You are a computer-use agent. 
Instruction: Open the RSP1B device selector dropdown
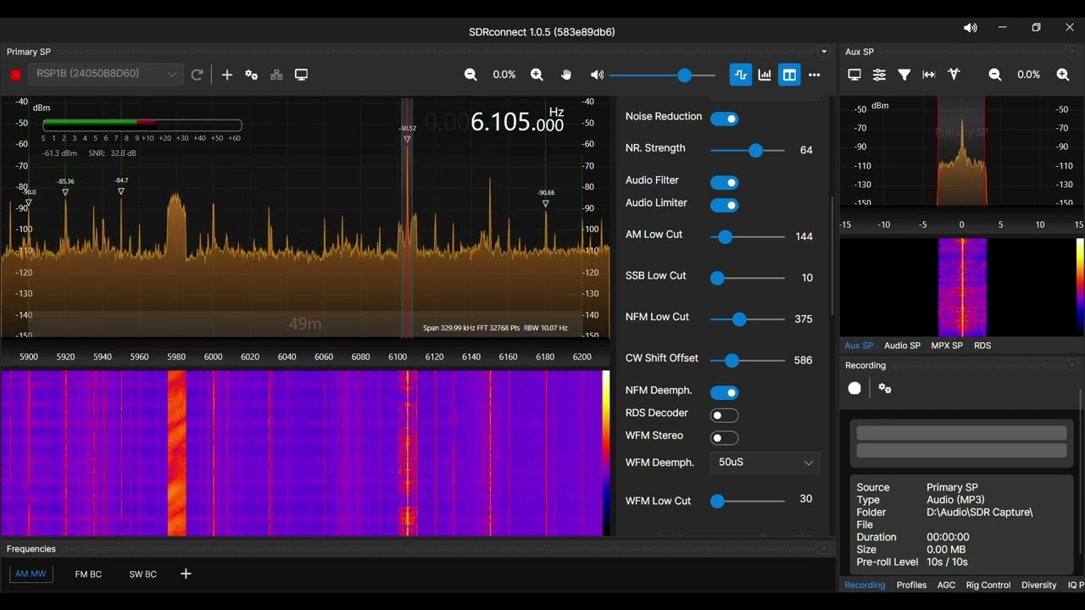point(106,74)
